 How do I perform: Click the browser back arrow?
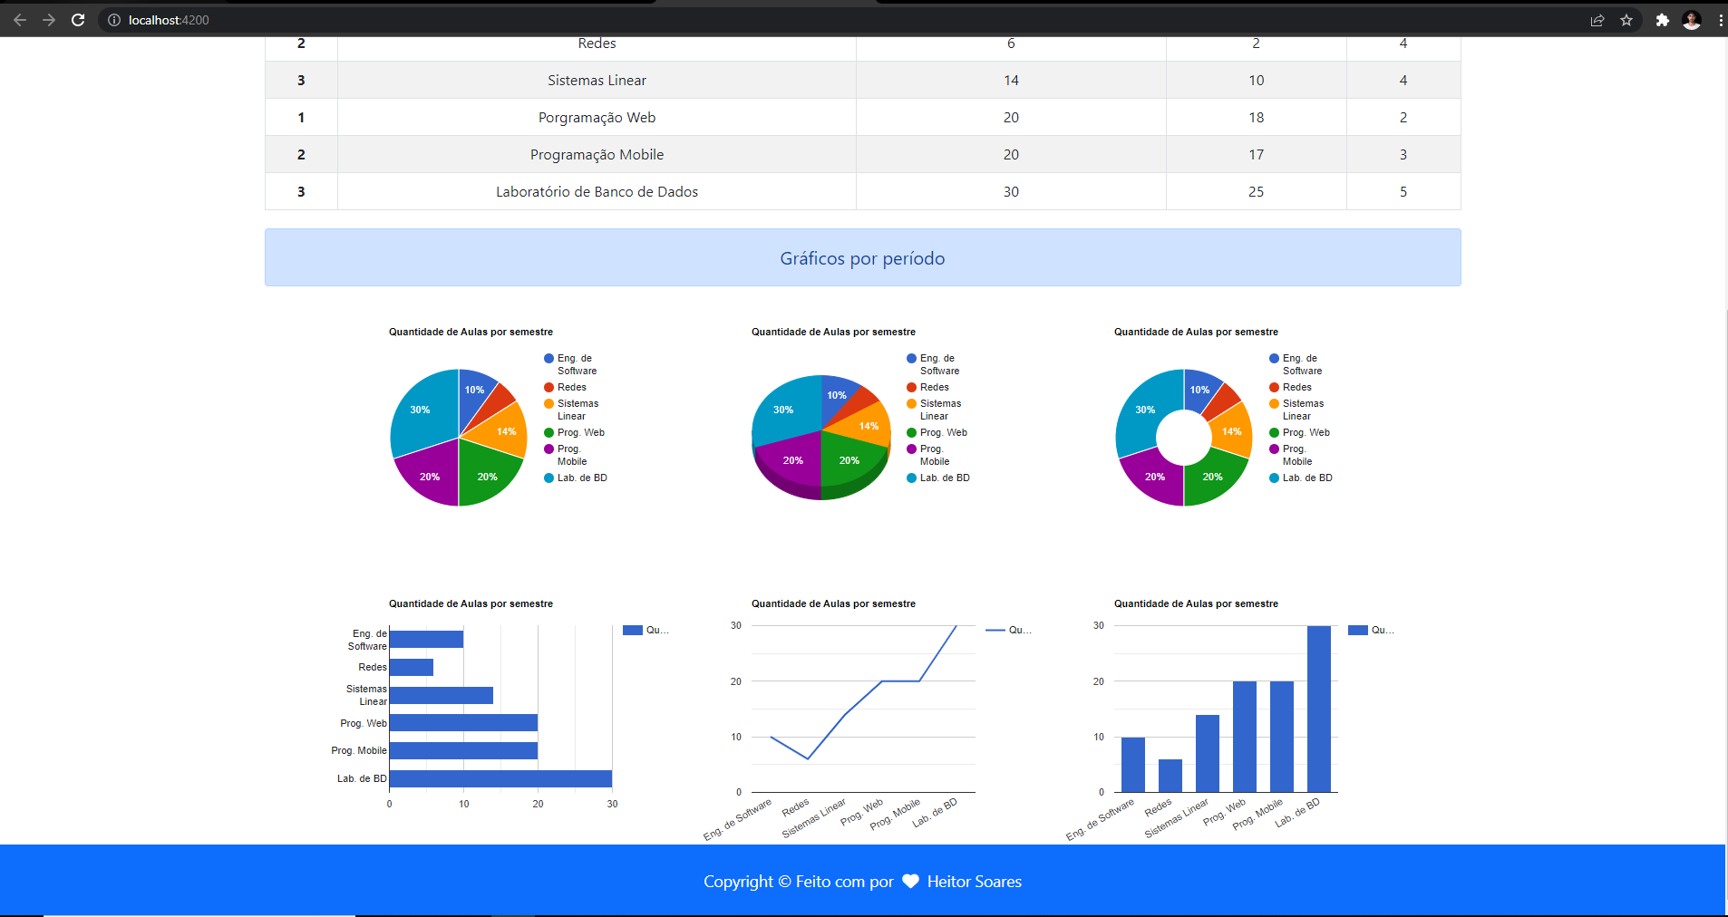[x=20, y=20]
